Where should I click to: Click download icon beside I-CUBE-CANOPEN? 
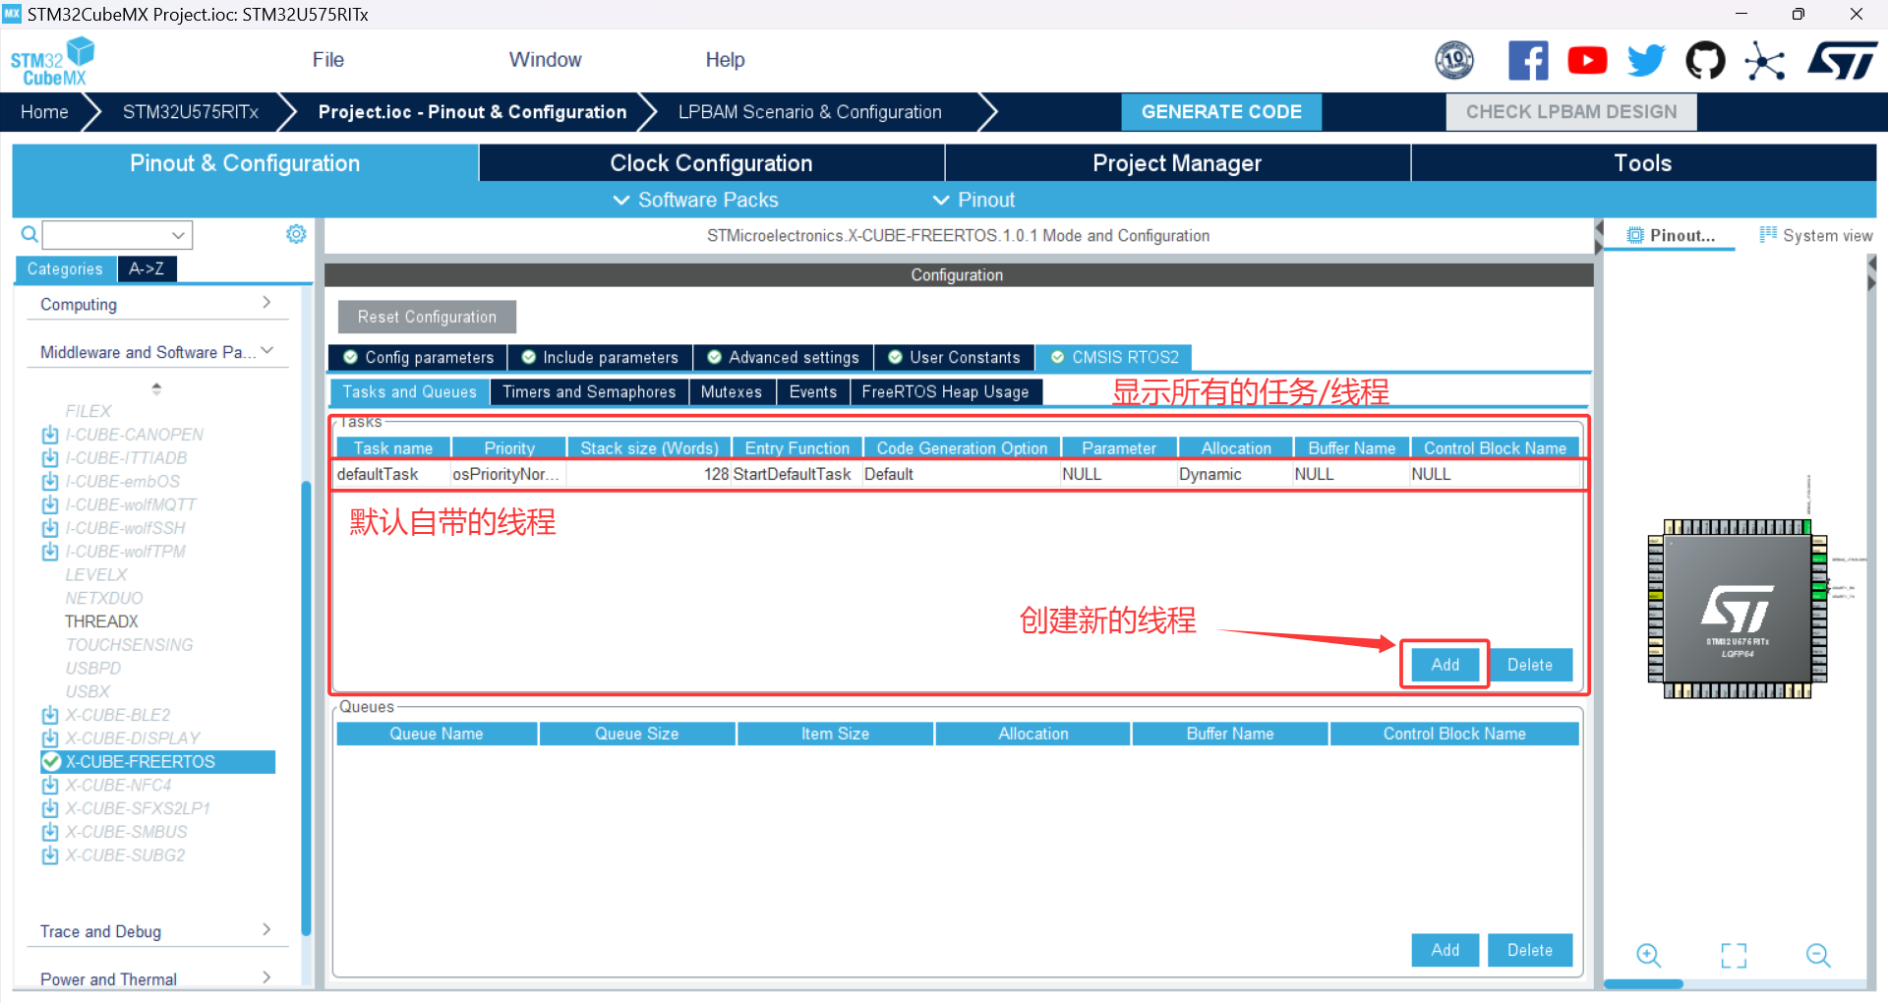(50, 435)
